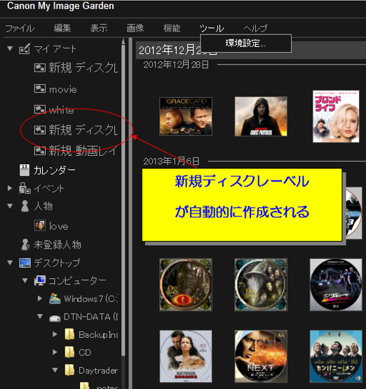Click the 2012年12月28日 date group header
Screen dimensions: 366x389
[176, 65]
